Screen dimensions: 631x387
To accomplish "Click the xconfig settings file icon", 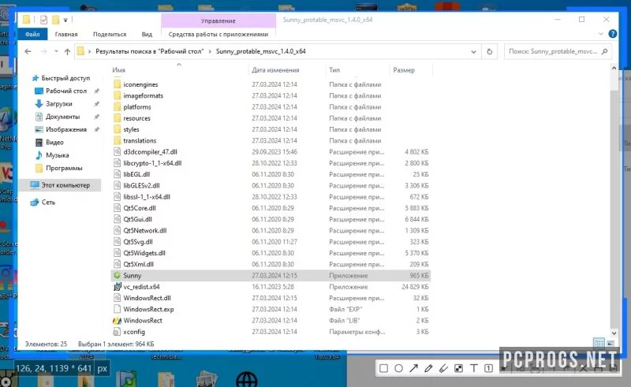I will (117, 332).
